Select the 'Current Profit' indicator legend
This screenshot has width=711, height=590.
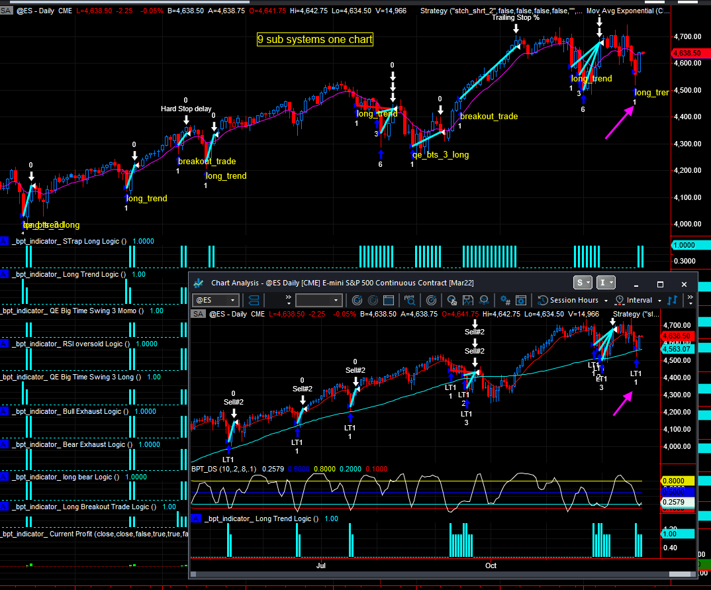(x=94, y=534)
